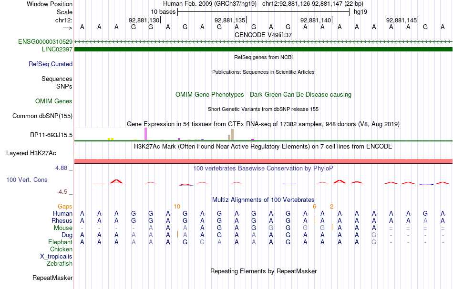Click the dark green LINC02397 gene bar

263,50
